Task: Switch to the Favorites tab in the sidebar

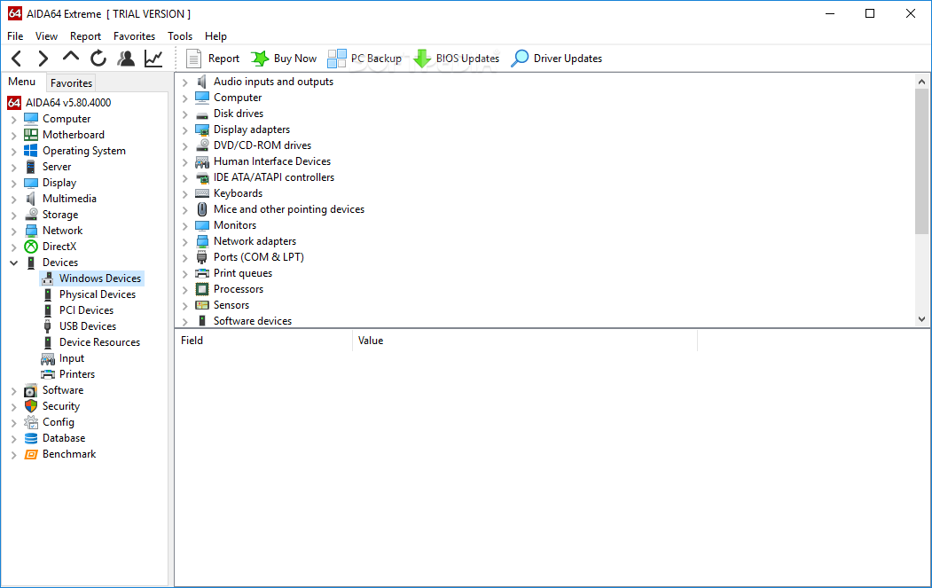Action: (71, 83)
